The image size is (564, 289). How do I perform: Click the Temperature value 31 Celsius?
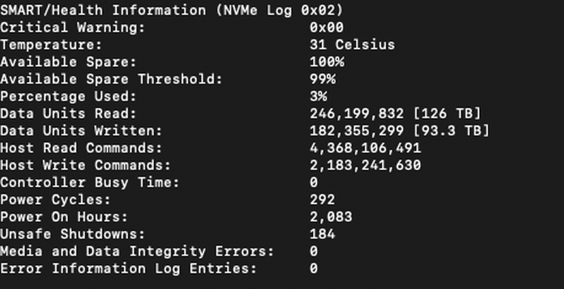pos(352,45)
